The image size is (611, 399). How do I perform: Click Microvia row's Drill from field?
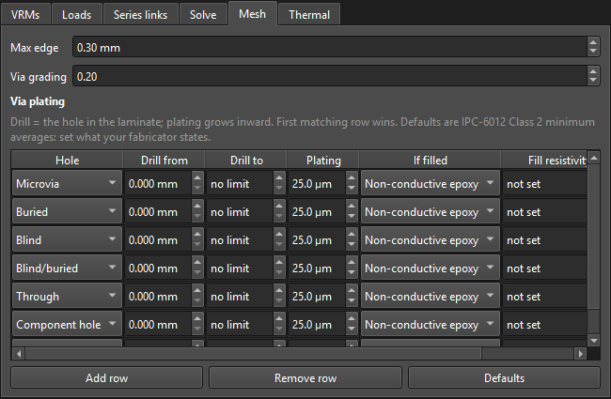[x=158, y=183]
